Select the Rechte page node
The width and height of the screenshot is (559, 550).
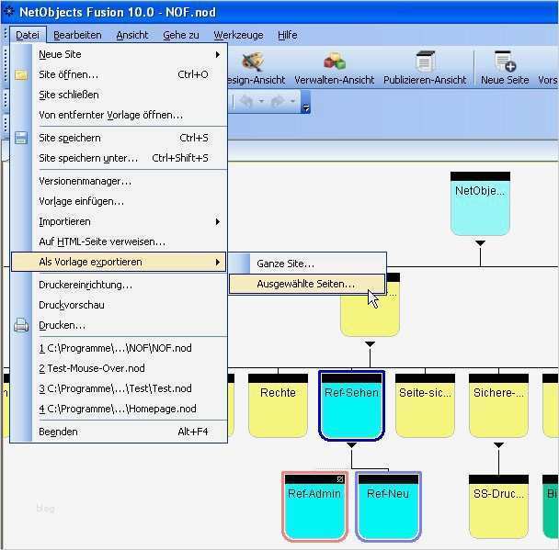coord(278,406)
